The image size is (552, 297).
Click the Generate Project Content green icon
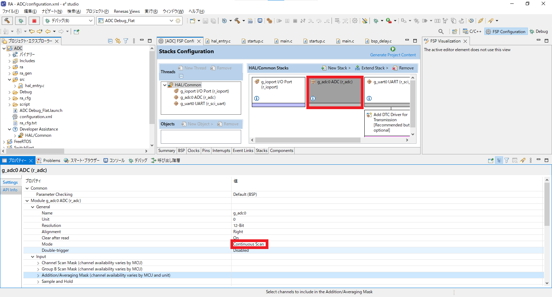click(x=393, y=49)
